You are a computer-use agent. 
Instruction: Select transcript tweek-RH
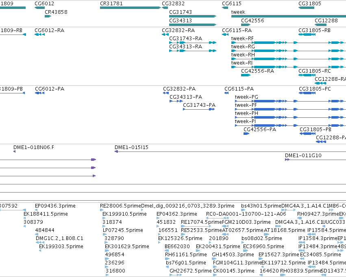pos(289,59)
